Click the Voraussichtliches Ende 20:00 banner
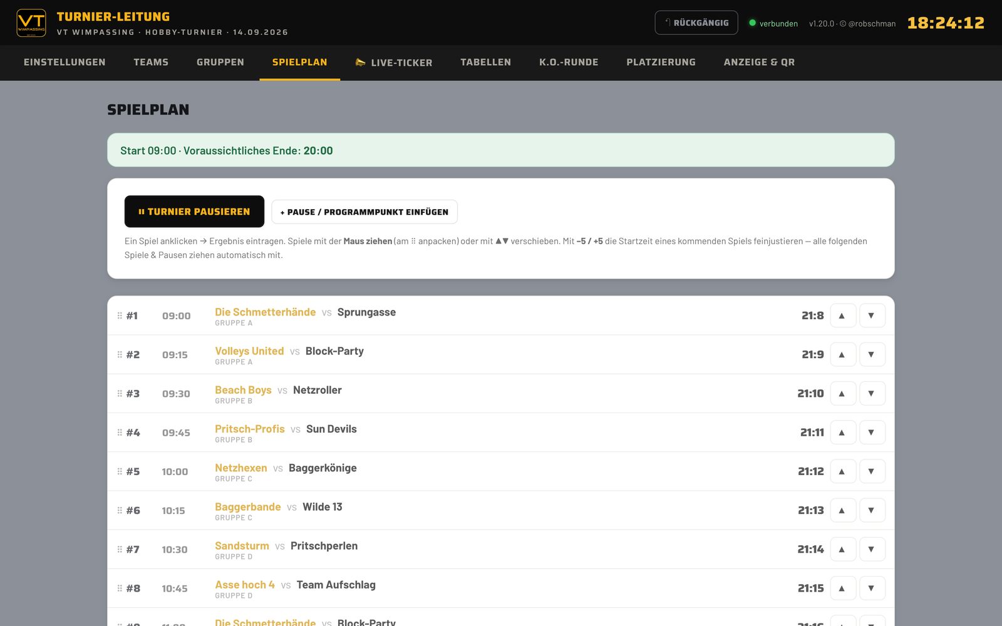This screenshot has height=626, width=1002. [x=501, y=150]
